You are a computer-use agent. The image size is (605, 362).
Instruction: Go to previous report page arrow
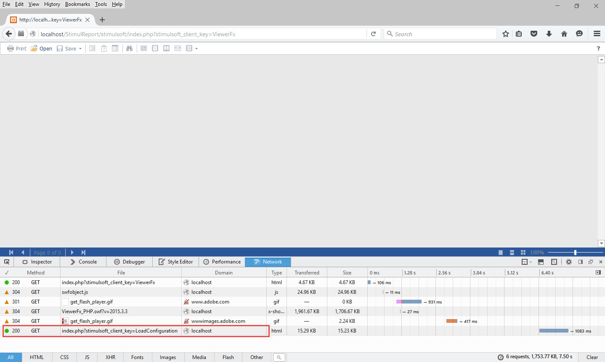(23, 253)
